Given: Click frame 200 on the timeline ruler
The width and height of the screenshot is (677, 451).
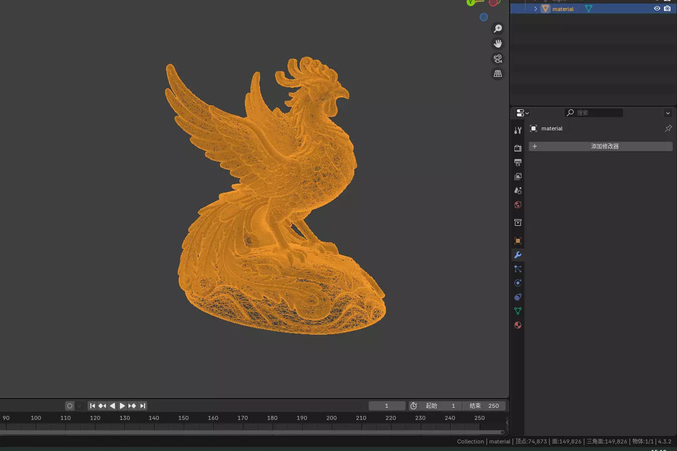Looking at the screenshot, I should coord(332,418).
